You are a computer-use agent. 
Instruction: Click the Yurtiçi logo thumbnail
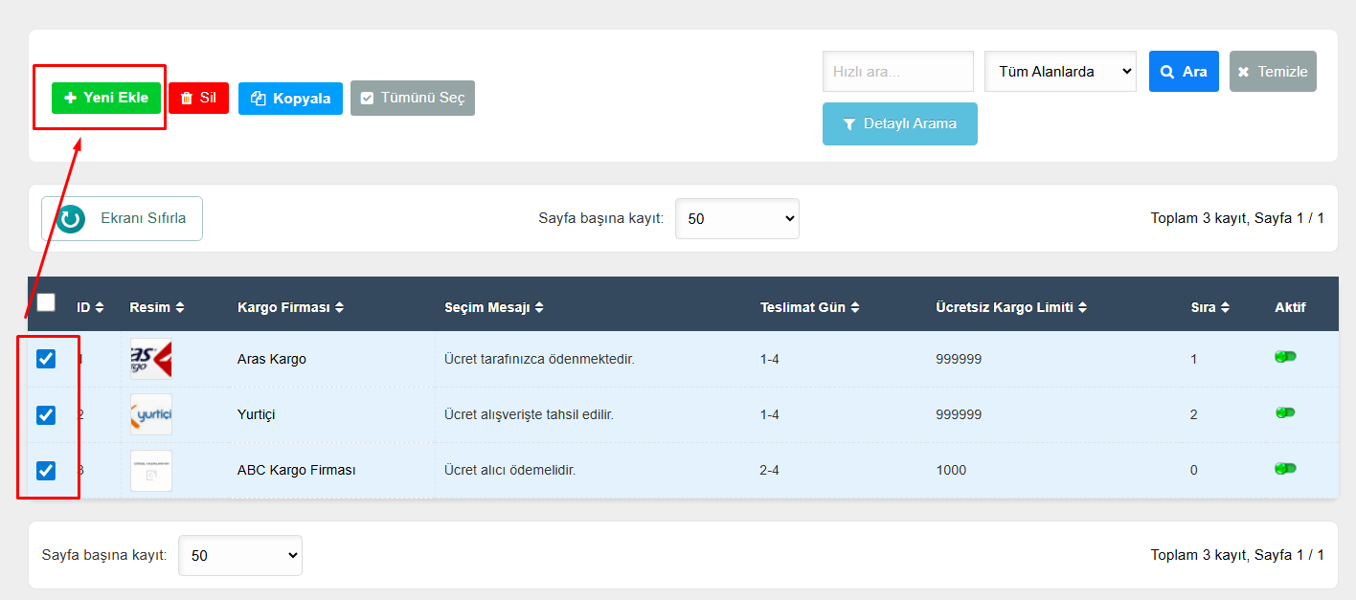click(x=151, y=414)
